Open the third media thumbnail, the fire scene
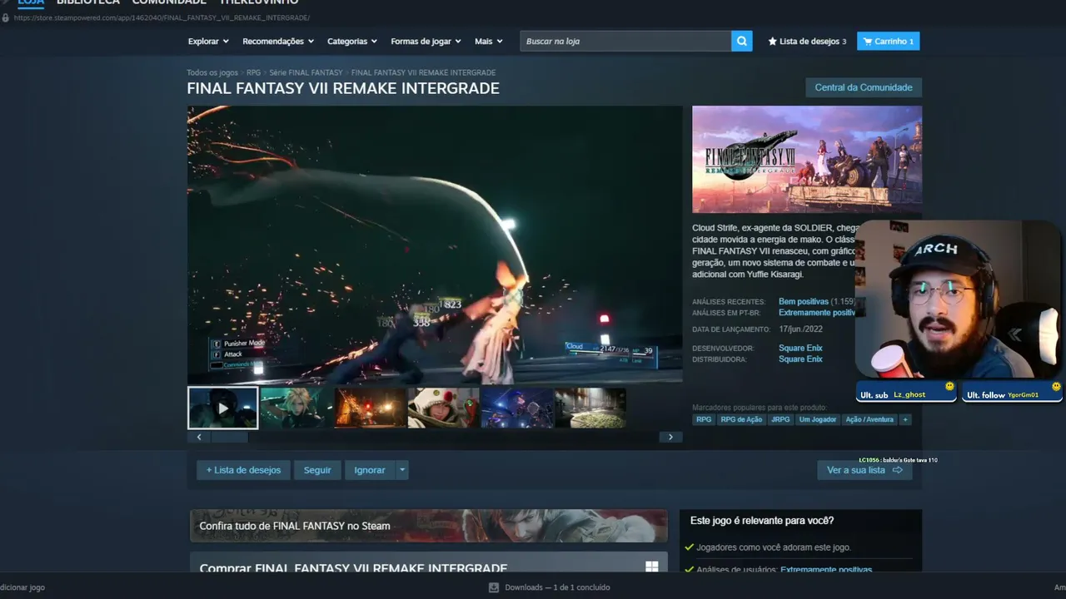 (x=370, y=408)
